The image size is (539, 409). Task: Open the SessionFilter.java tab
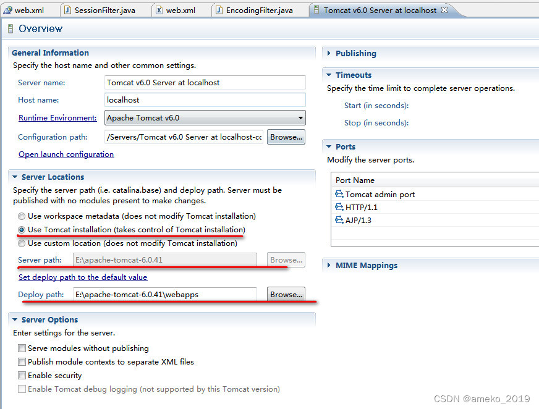105,11
